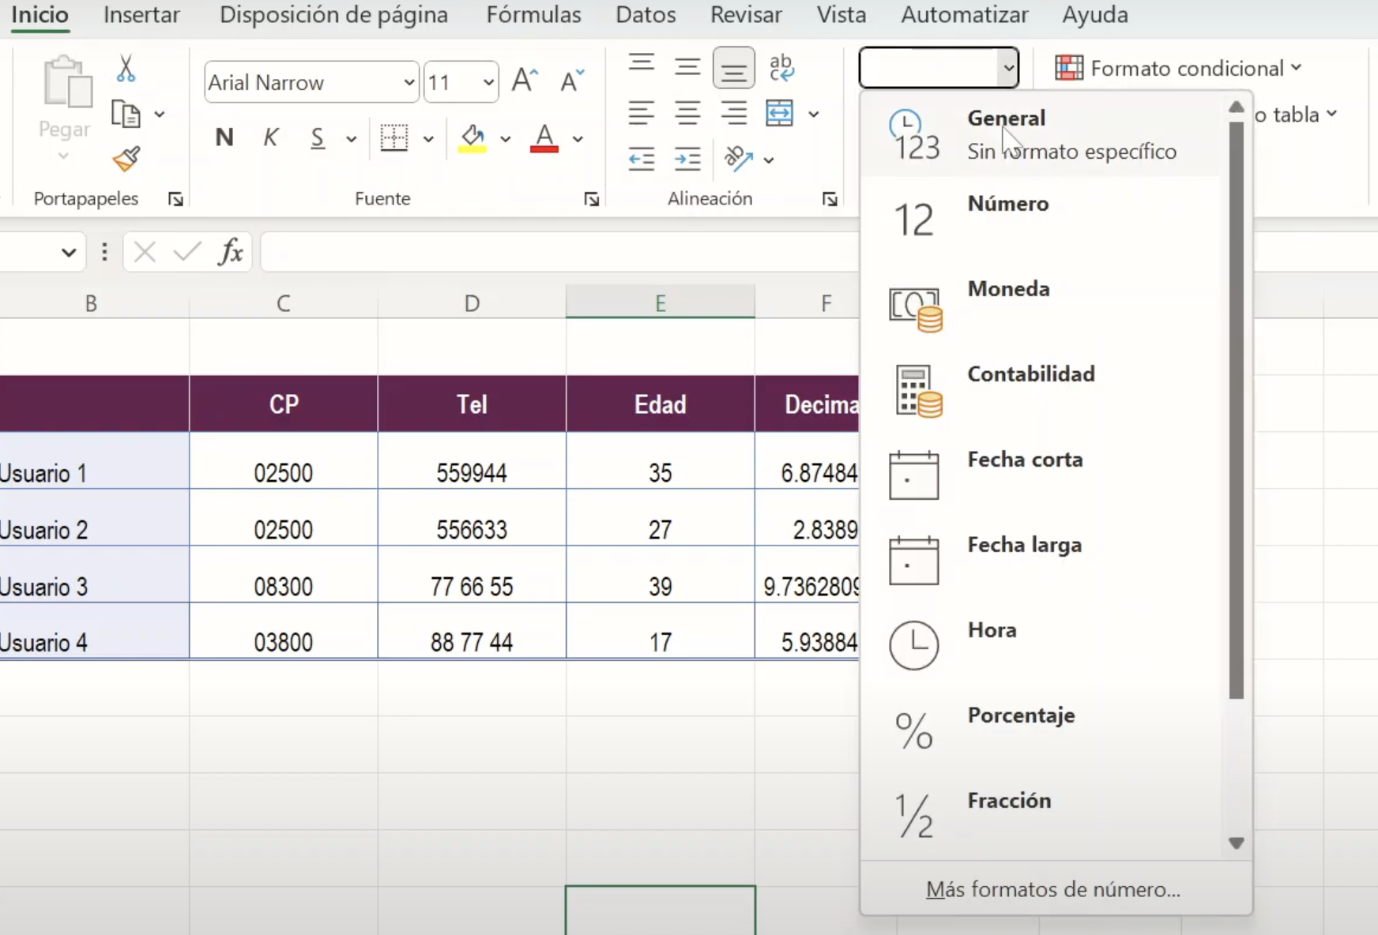Open the Portapapeles dialog launcher
Image resolution: width=1378 pixels, height=935 pixels.
(175, 199)
